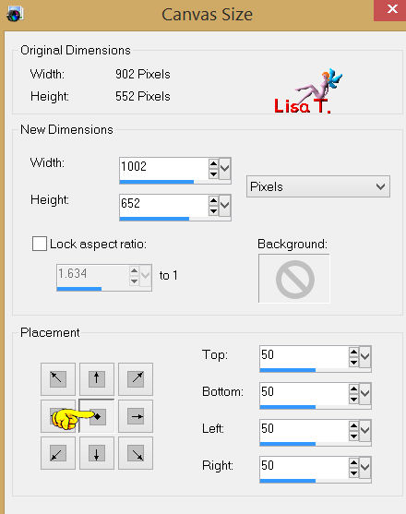Image resolution: width=406 pixels, height=514 pixels.
Task: Click inside the Left placement field
Action: click(x=304, y=428)
